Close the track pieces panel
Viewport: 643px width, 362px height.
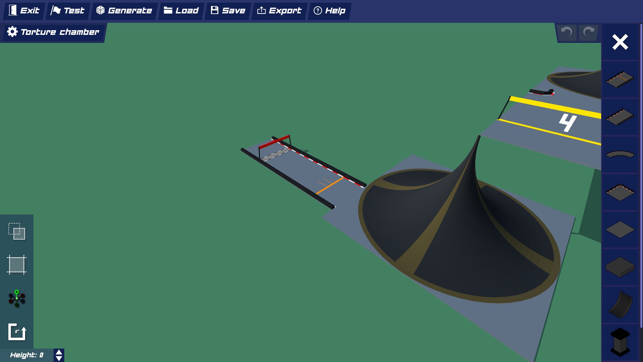(620, 42)
